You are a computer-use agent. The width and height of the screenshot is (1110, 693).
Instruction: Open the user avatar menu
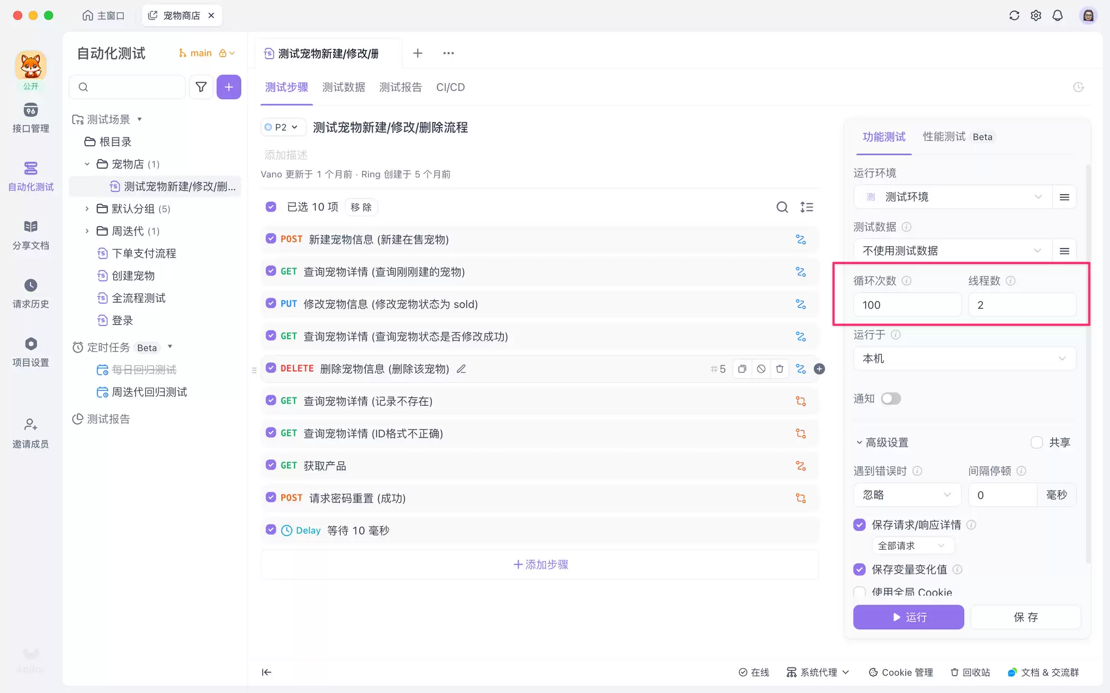pos(1088,16)
